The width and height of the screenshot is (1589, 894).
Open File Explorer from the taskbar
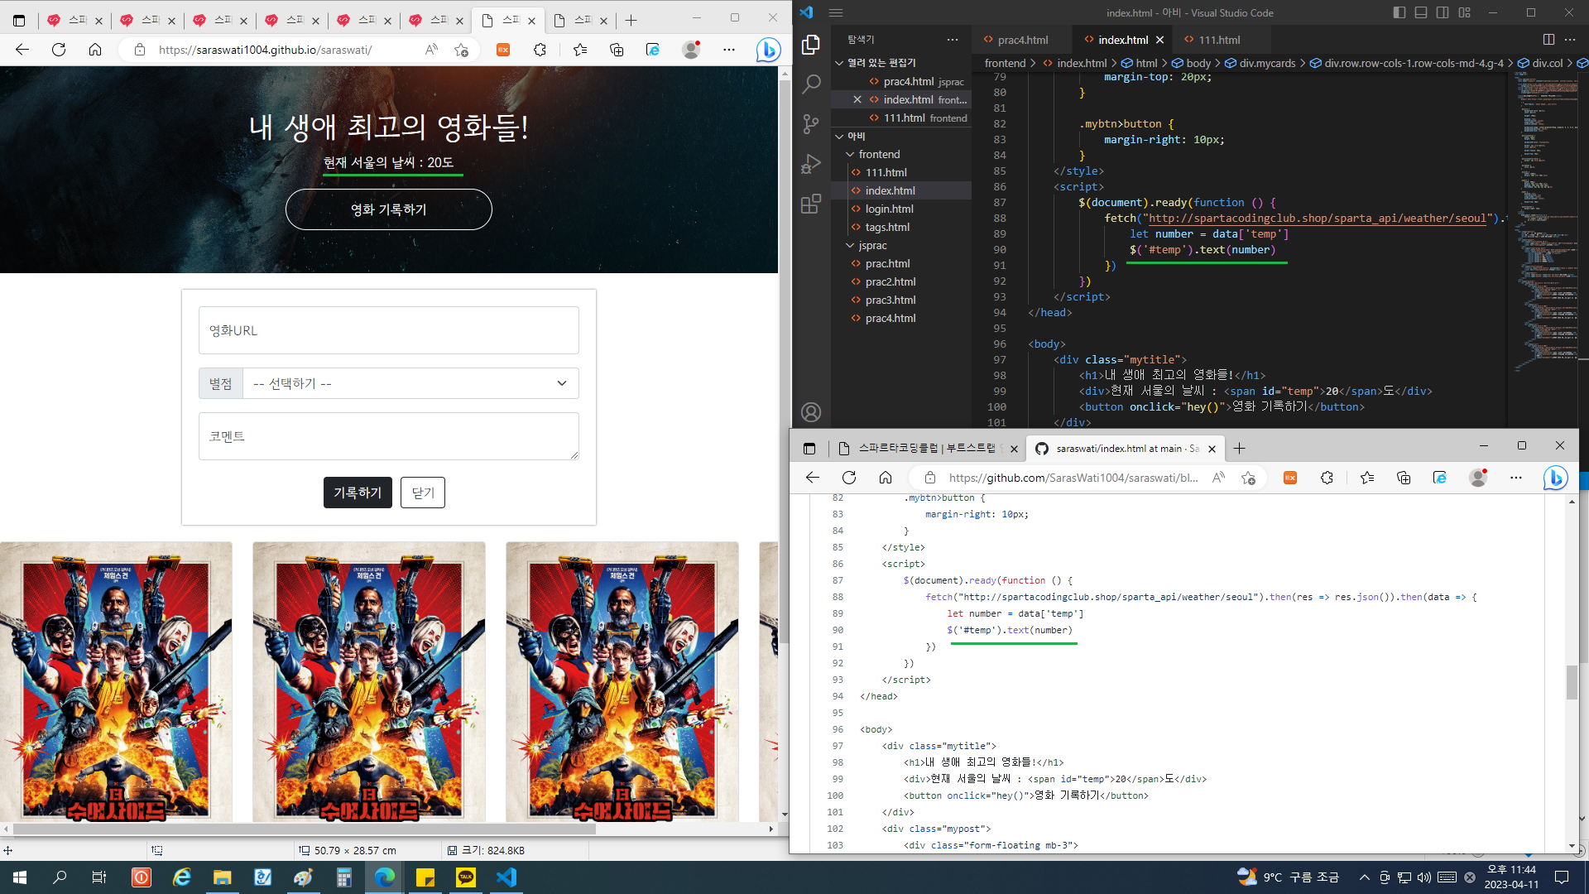click(x=222, y=877)
